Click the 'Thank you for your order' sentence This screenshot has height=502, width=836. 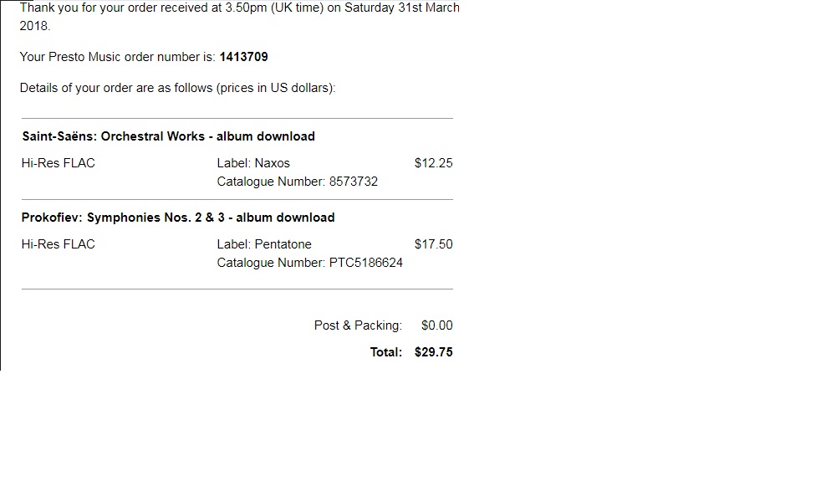[239, 17]
